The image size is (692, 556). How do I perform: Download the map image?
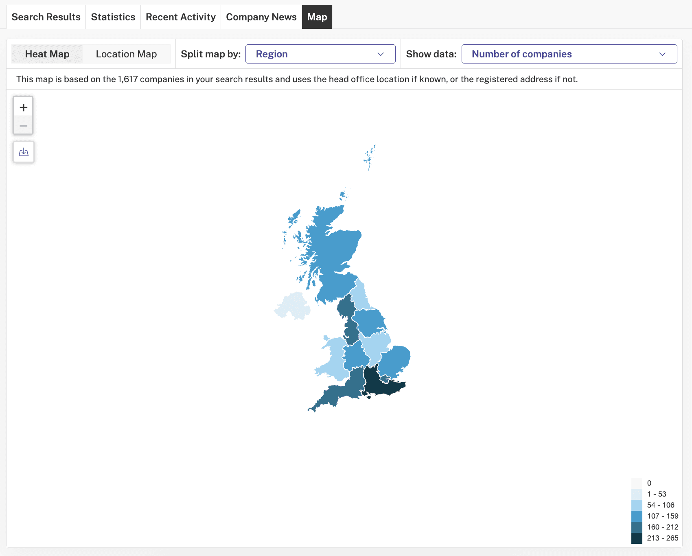tap(24, 152)
